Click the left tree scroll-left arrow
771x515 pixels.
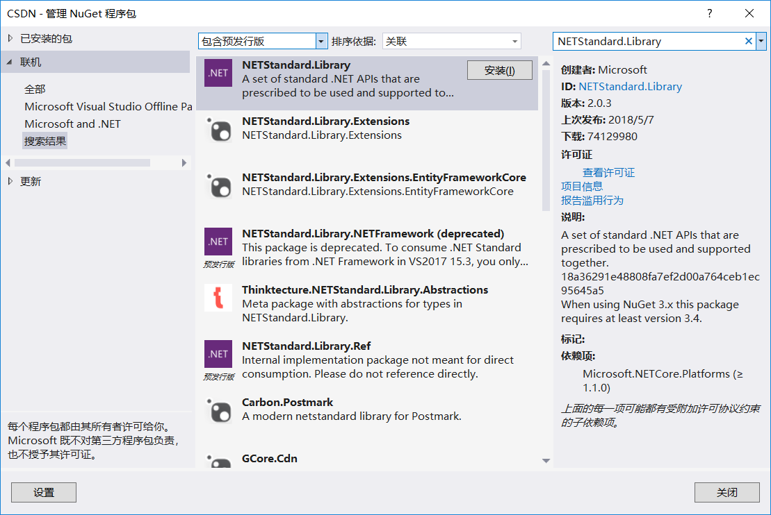8,162
